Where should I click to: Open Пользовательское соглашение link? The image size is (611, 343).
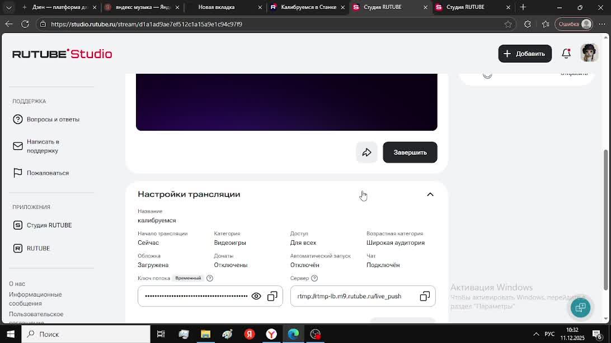[x=36, y=317]
